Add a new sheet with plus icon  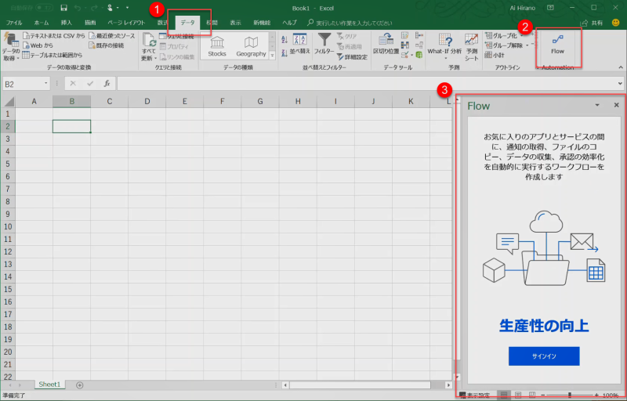tap(80, 385)
